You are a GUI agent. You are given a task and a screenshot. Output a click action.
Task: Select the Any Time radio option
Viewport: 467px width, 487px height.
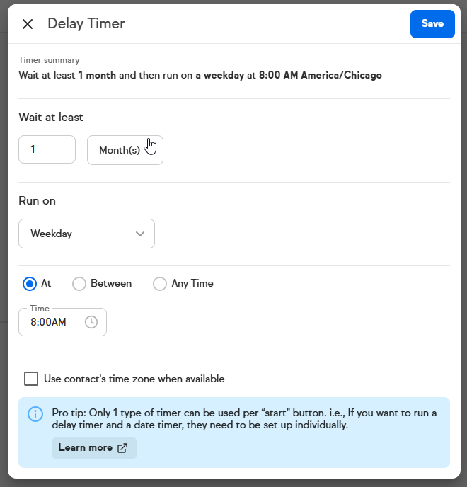[160, 284]
